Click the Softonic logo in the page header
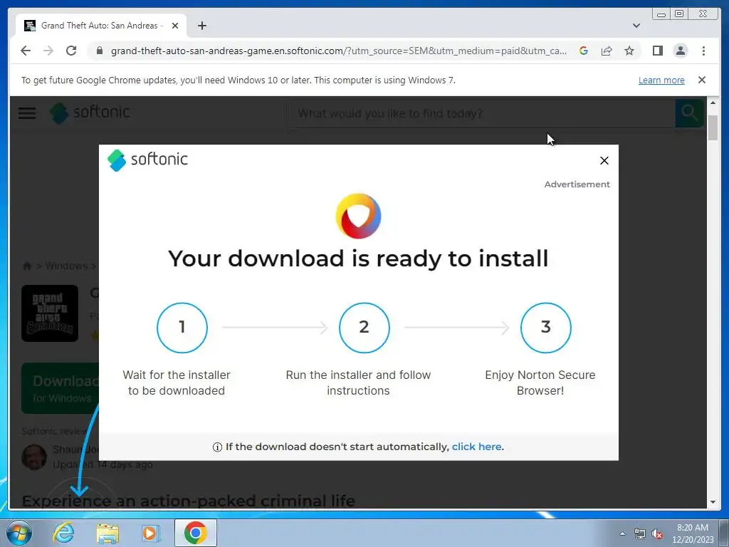The image size is (729, 547). click(90, 113)
